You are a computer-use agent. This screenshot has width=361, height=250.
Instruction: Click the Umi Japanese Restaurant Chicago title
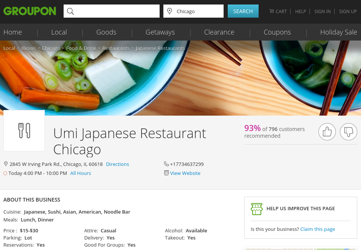[x=129, y=141]
